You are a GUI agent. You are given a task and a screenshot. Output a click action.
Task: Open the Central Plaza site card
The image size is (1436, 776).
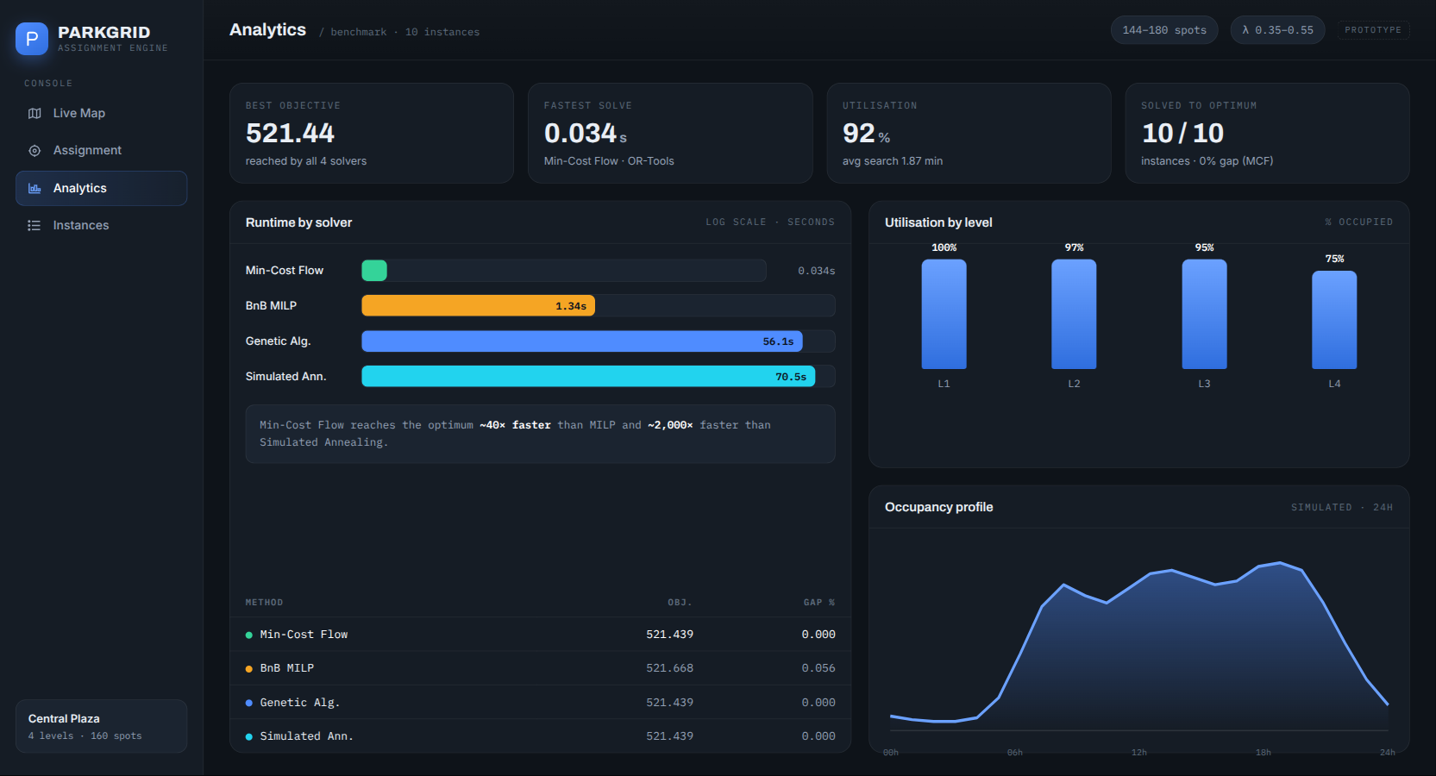pos(101,726)
